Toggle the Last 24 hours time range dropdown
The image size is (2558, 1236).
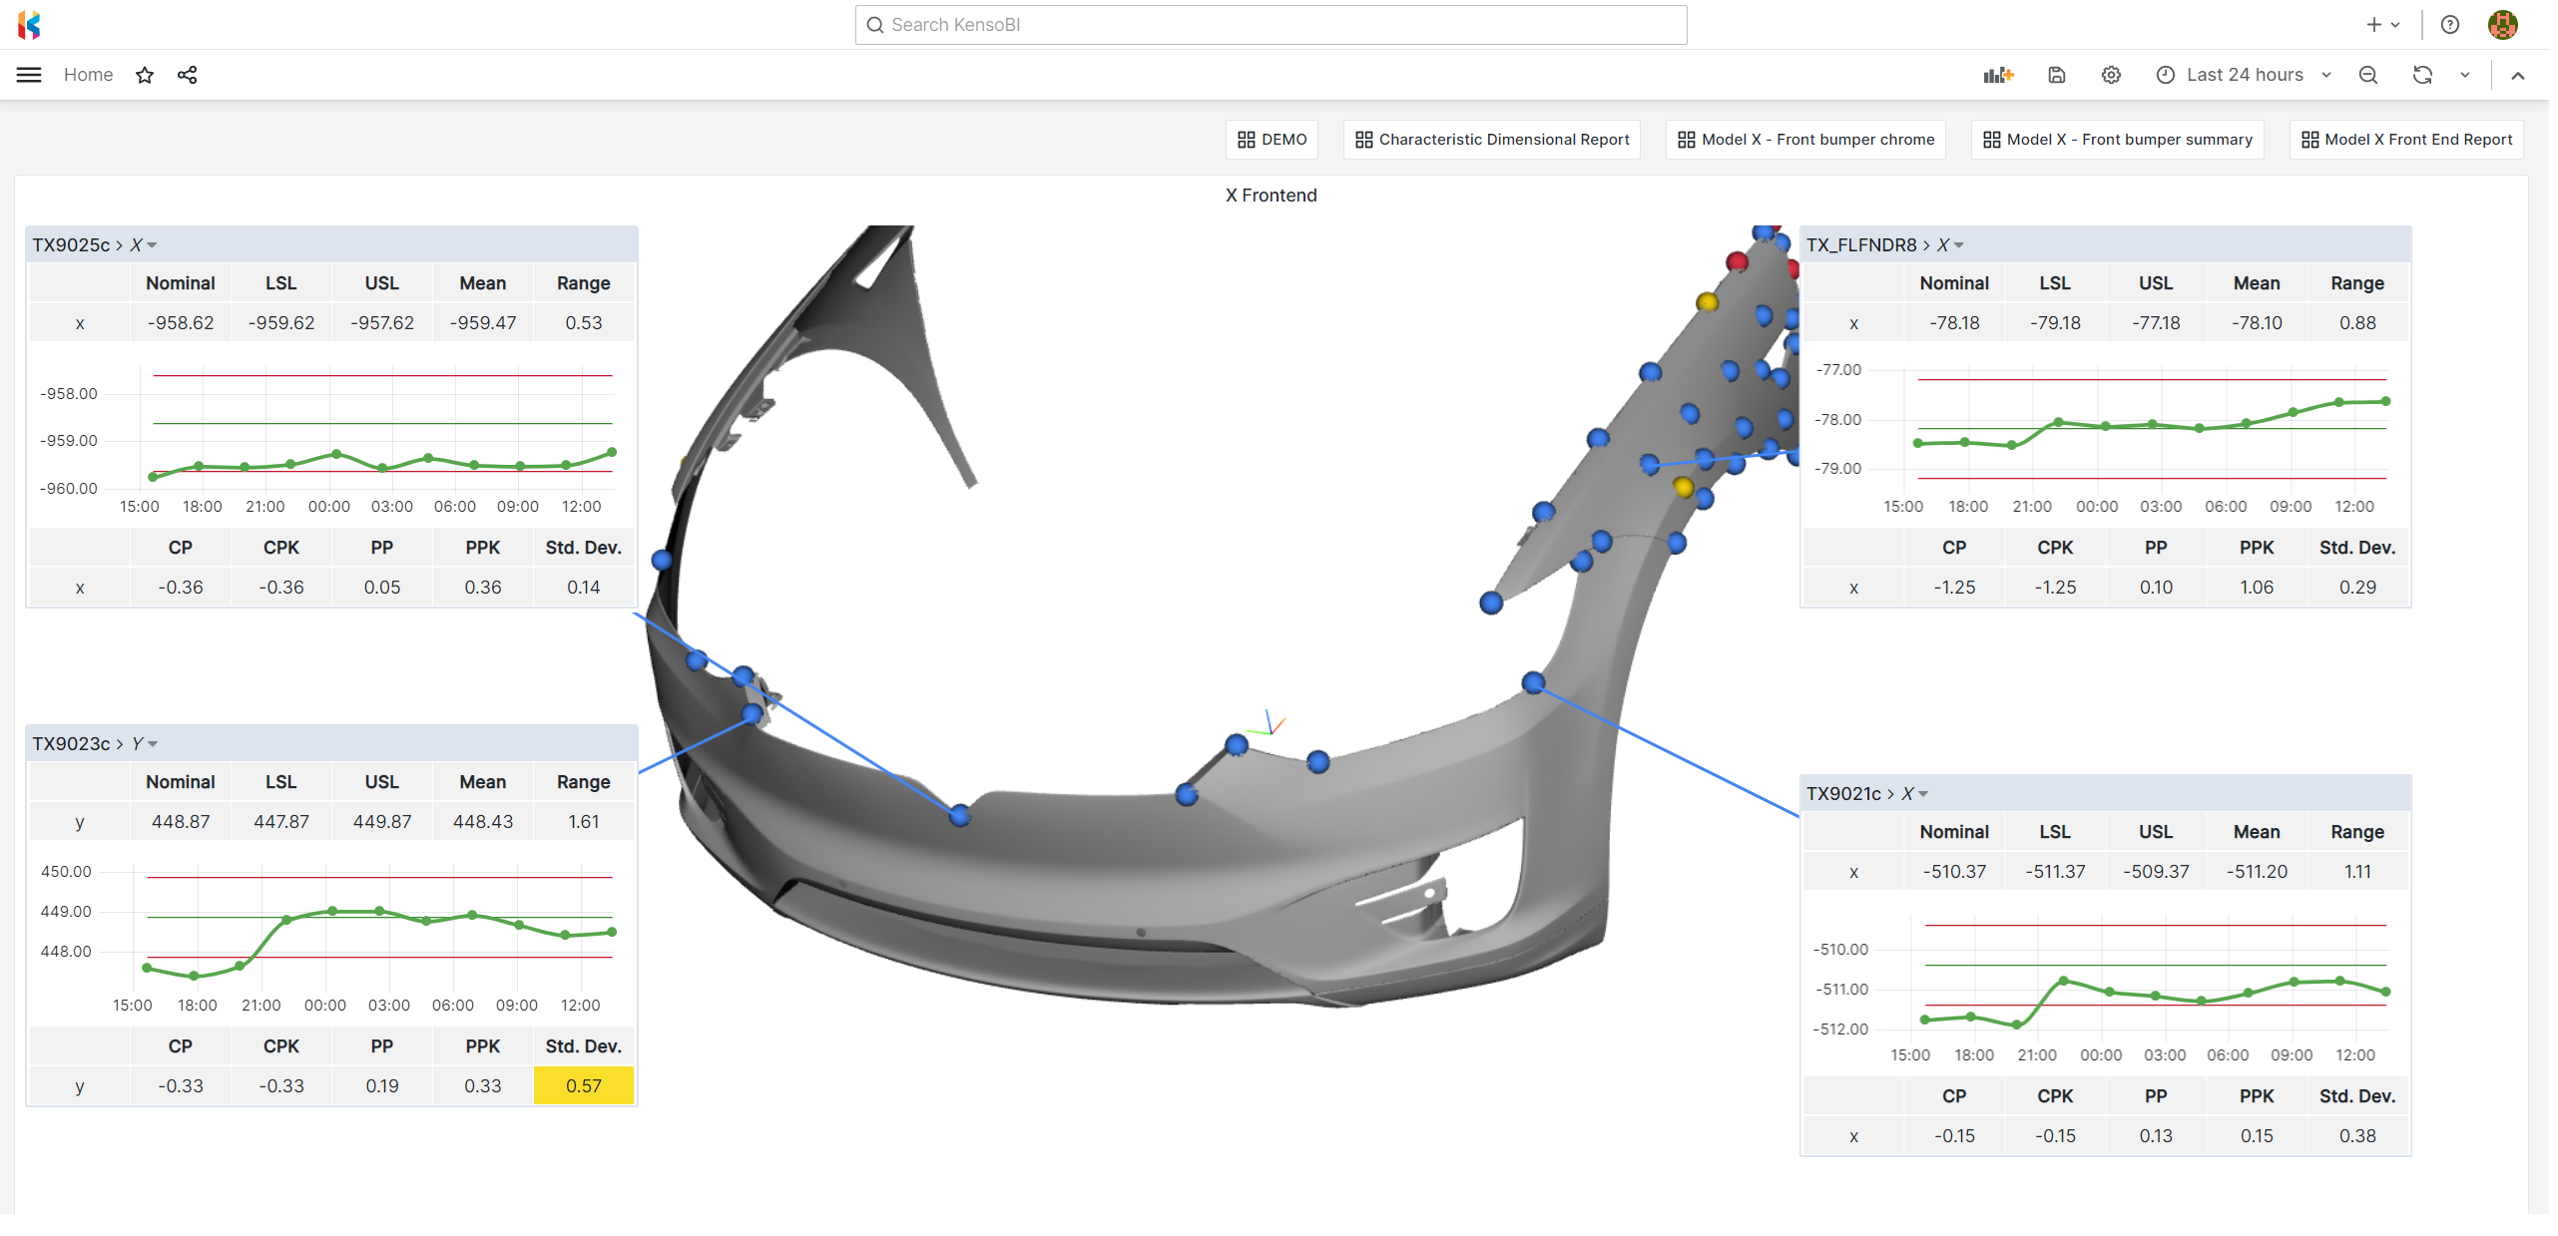tap(2245, 75)
